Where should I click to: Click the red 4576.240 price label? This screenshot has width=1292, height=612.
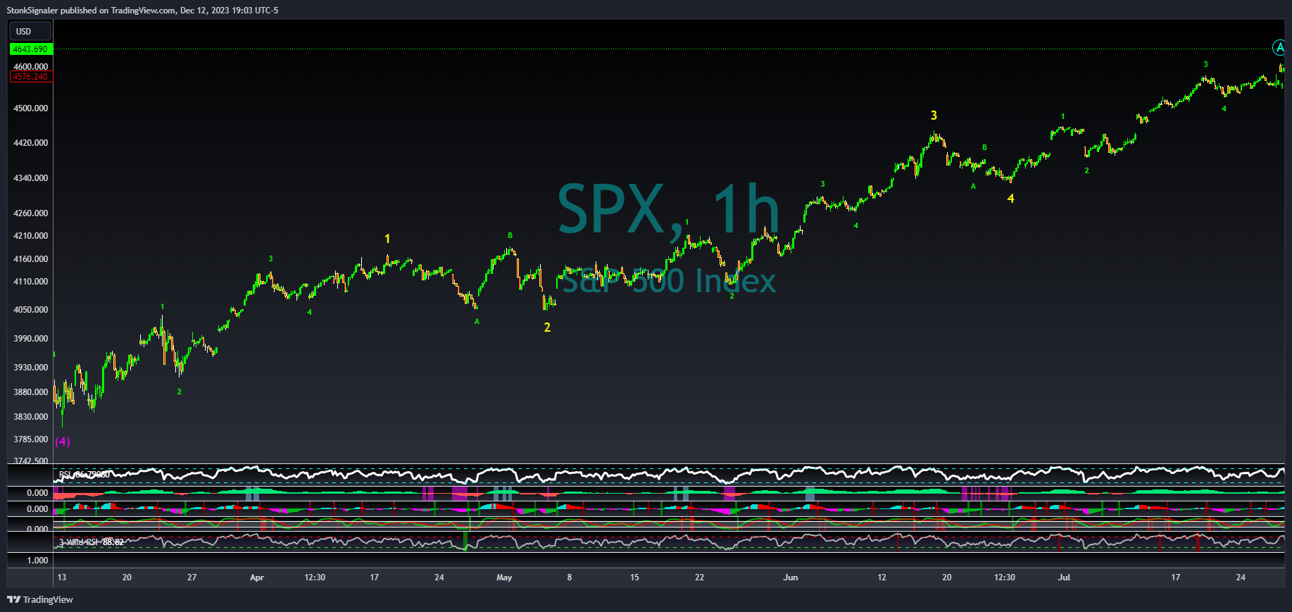[x=30, y=77]
